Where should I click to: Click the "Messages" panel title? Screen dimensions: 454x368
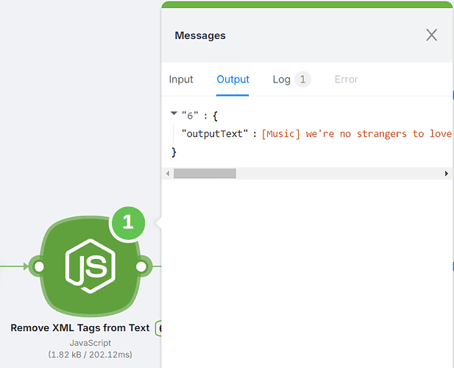(200, 35)
